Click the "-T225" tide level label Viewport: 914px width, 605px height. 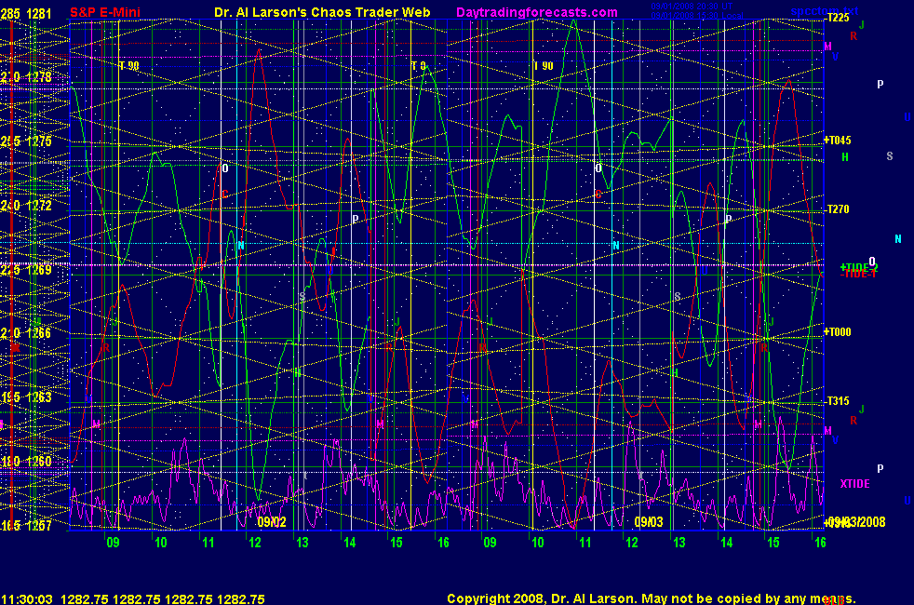(x=837, y=18)
